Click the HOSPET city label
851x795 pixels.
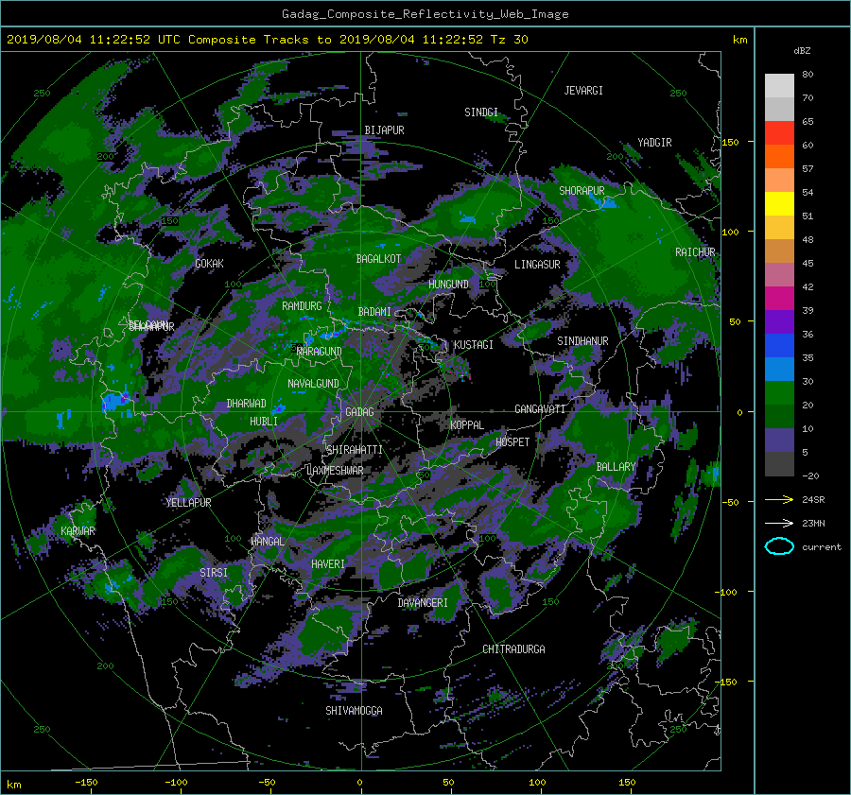click(512, 442)
